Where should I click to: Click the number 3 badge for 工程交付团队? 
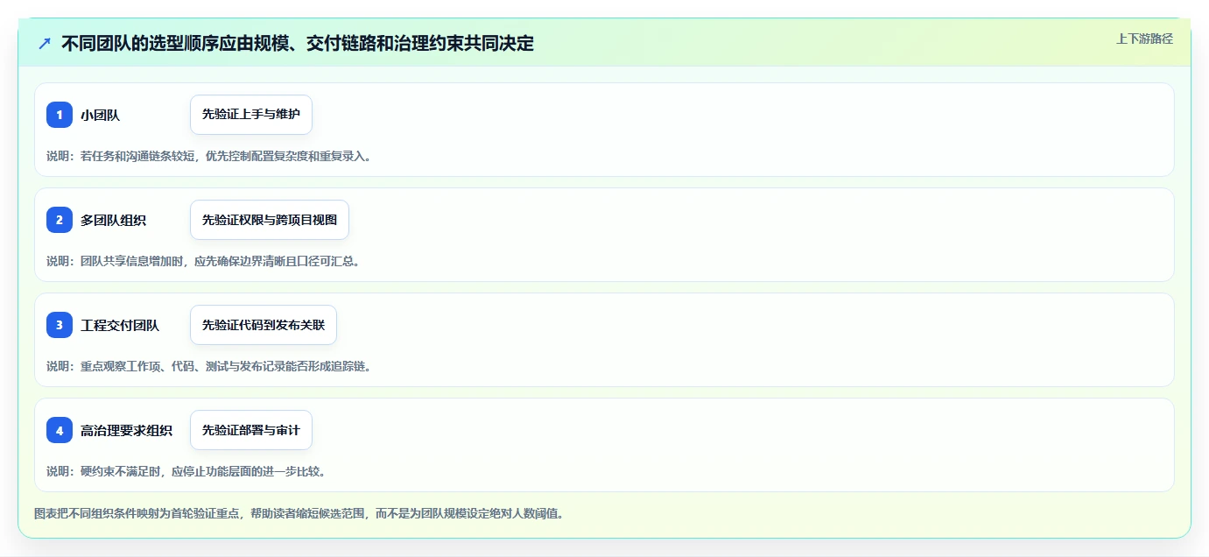(60, 325)
